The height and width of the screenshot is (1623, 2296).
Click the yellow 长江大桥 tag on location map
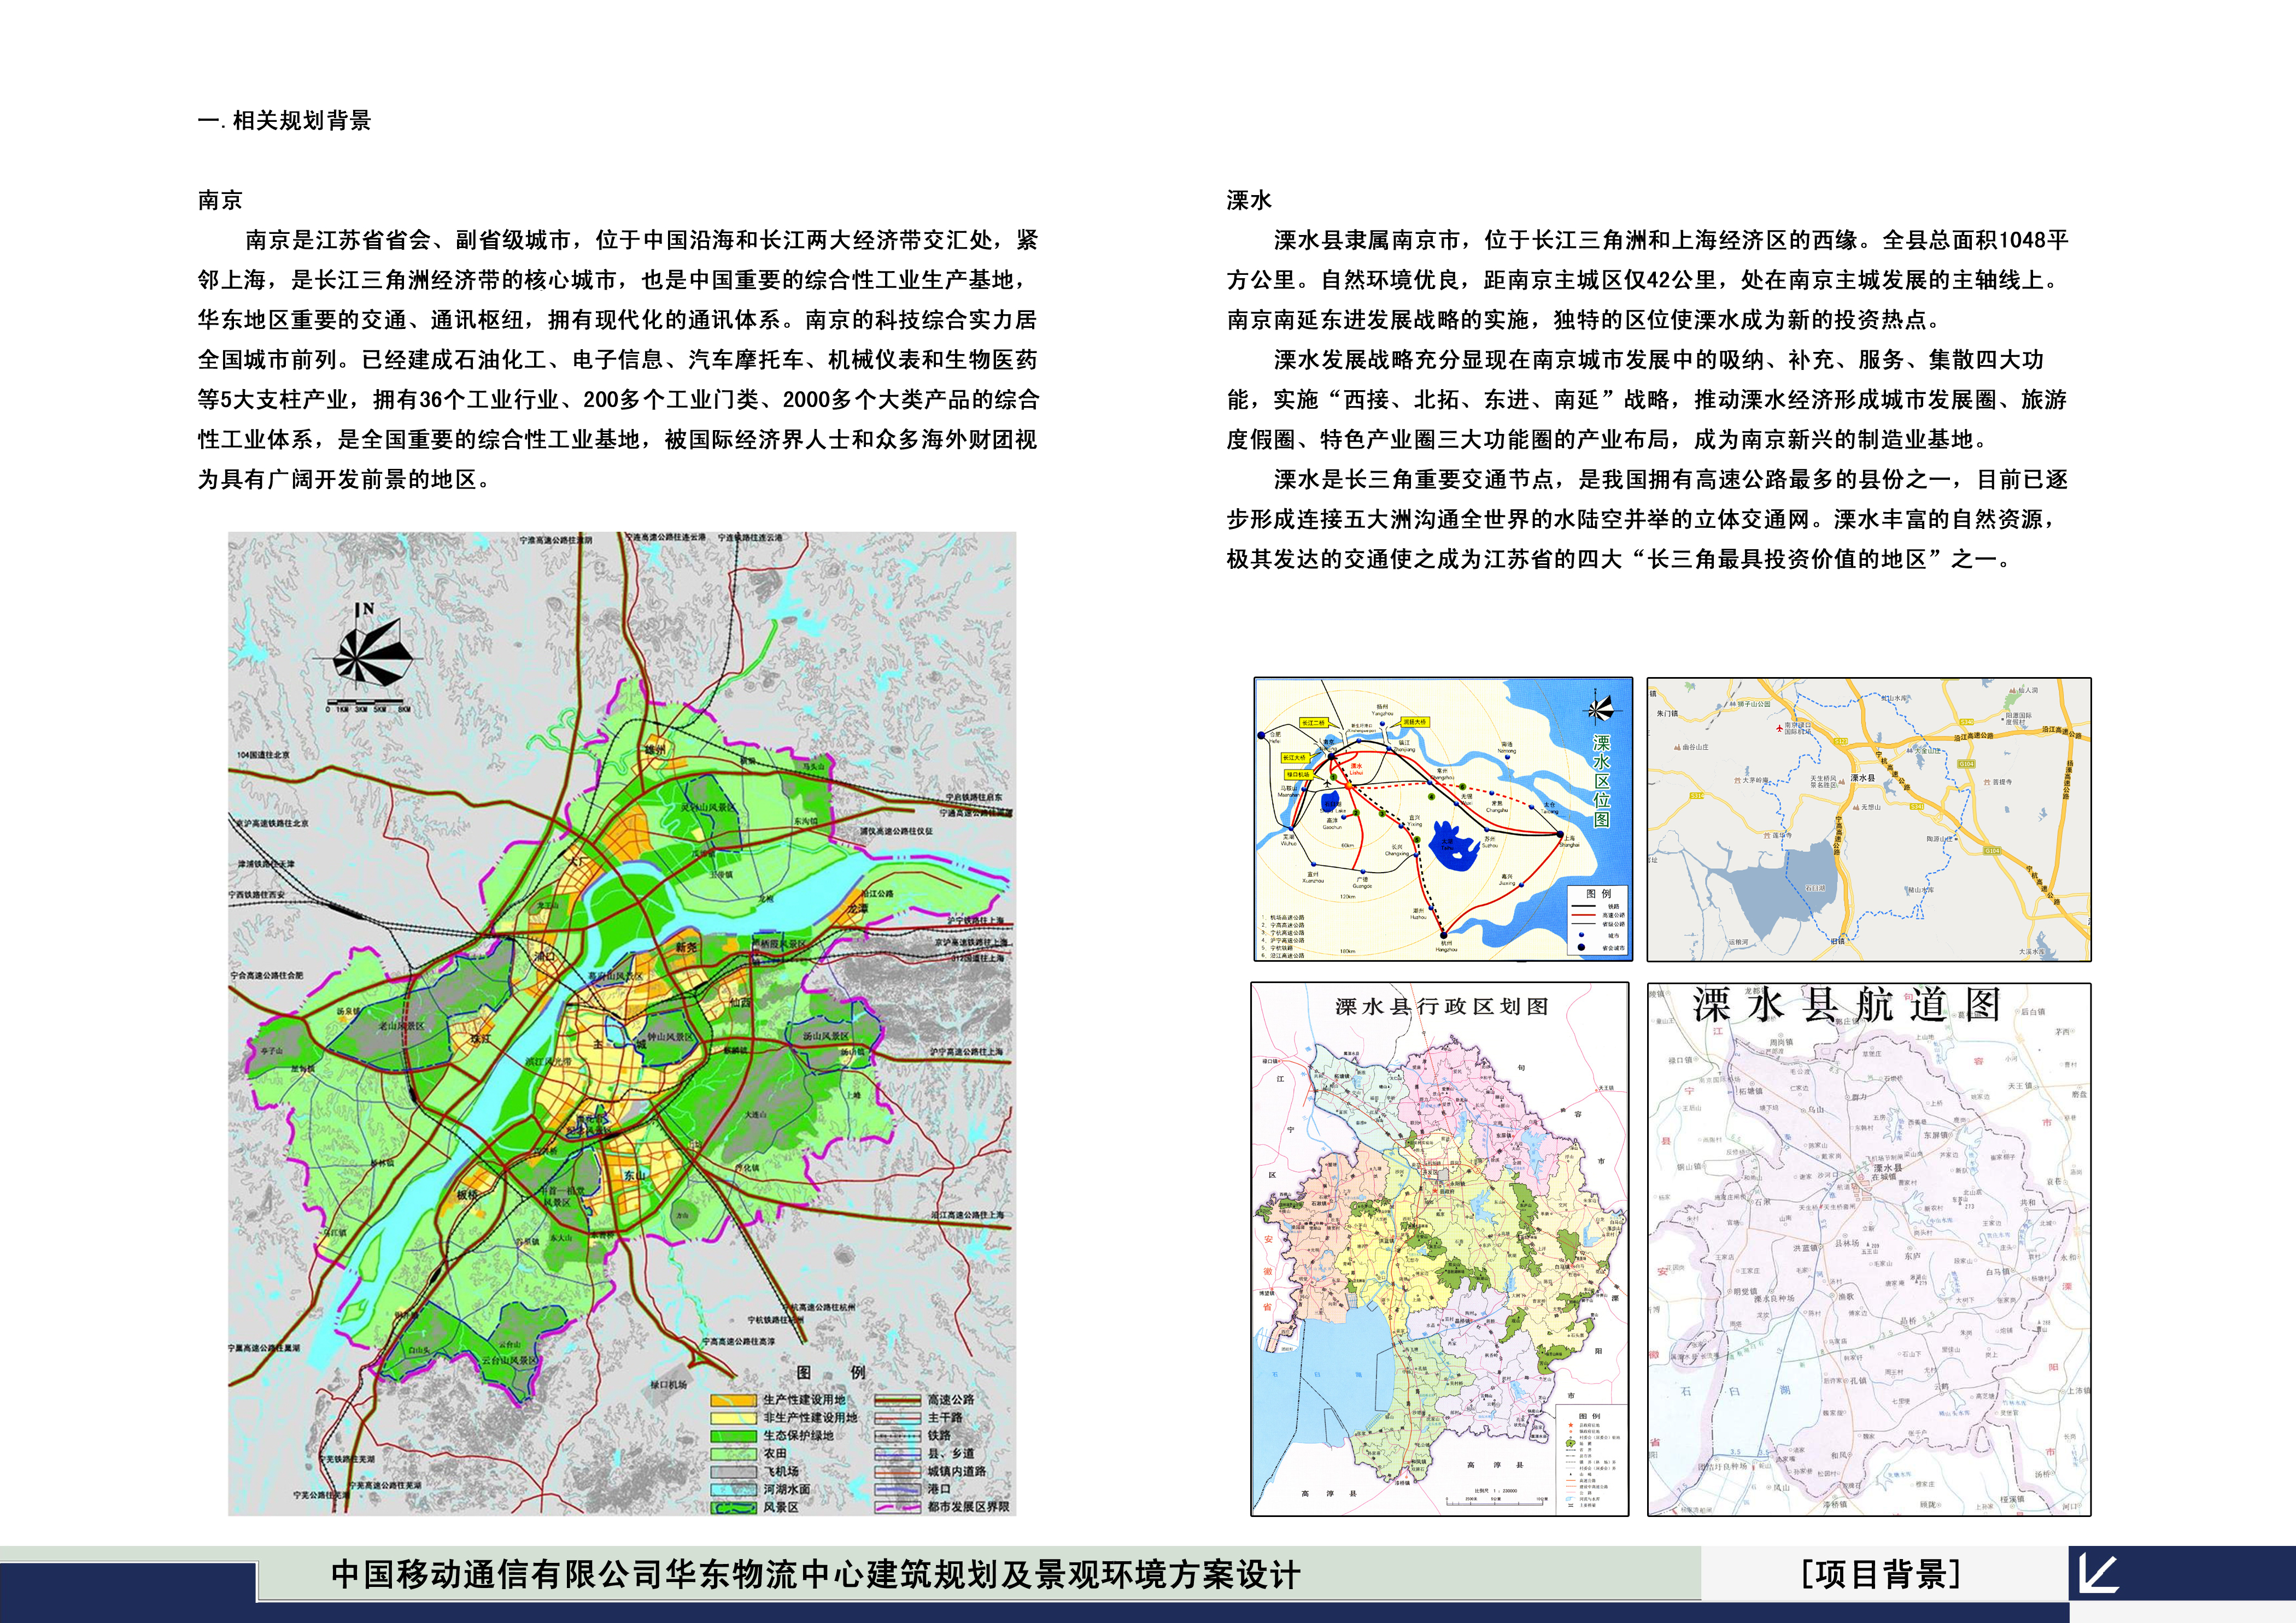pos(1296,758)
